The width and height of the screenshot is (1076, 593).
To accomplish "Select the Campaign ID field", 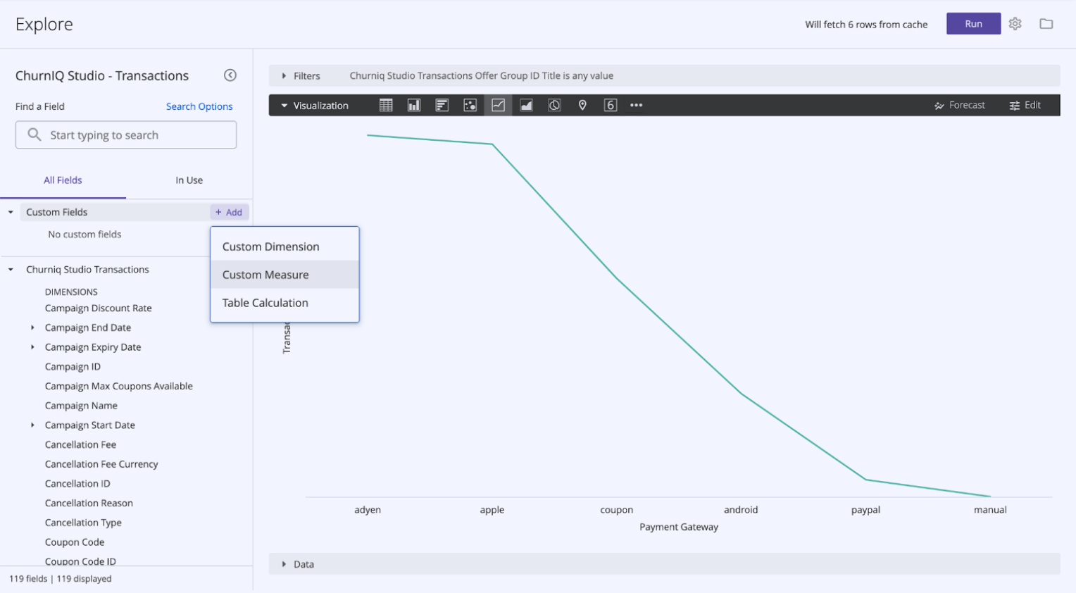I will [73, 367].
